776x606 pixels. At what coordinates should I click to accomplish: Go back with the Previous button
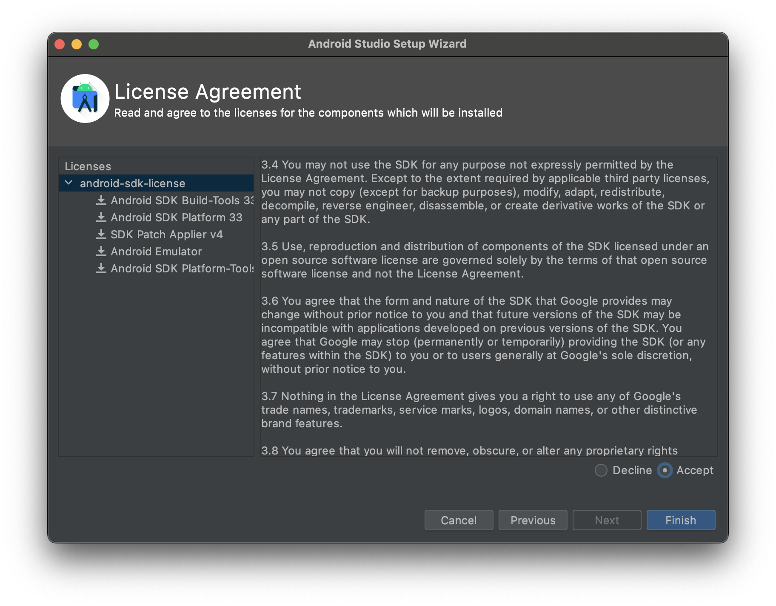pos(533,520)
